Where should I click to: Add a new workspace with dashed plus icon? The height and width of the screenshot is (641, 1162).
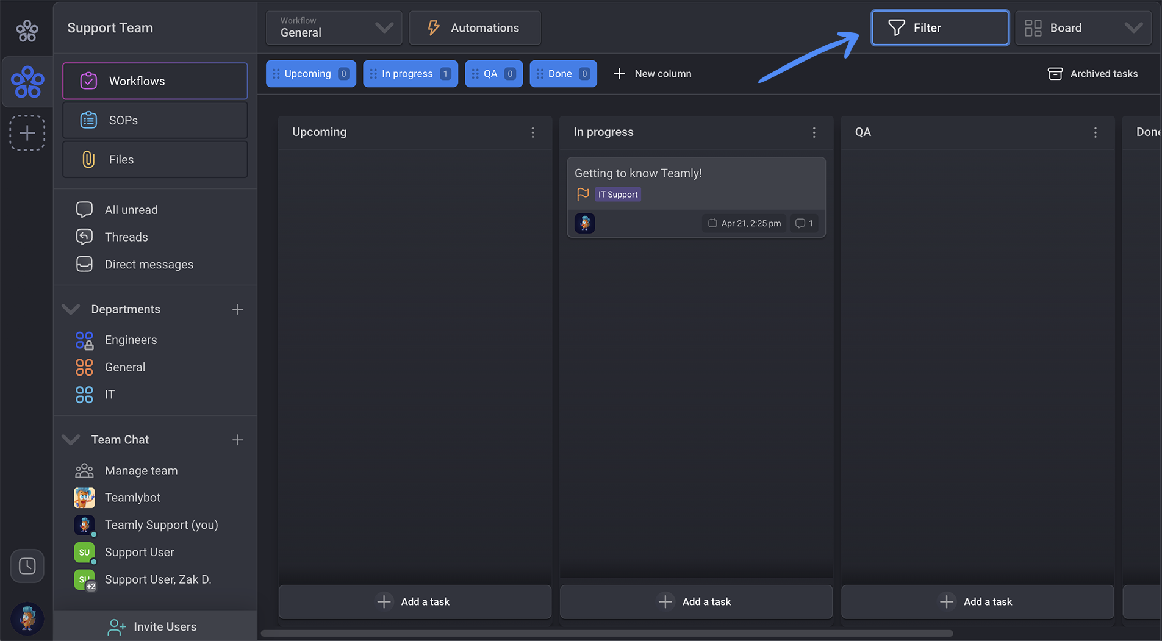pos(27,133)
